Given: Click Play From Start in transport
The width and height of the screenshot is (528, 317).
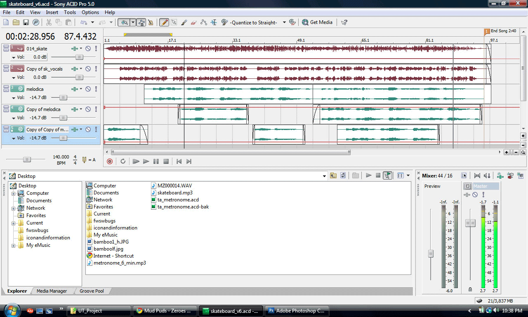Looking at the screenshot, I should click(136, 161).
